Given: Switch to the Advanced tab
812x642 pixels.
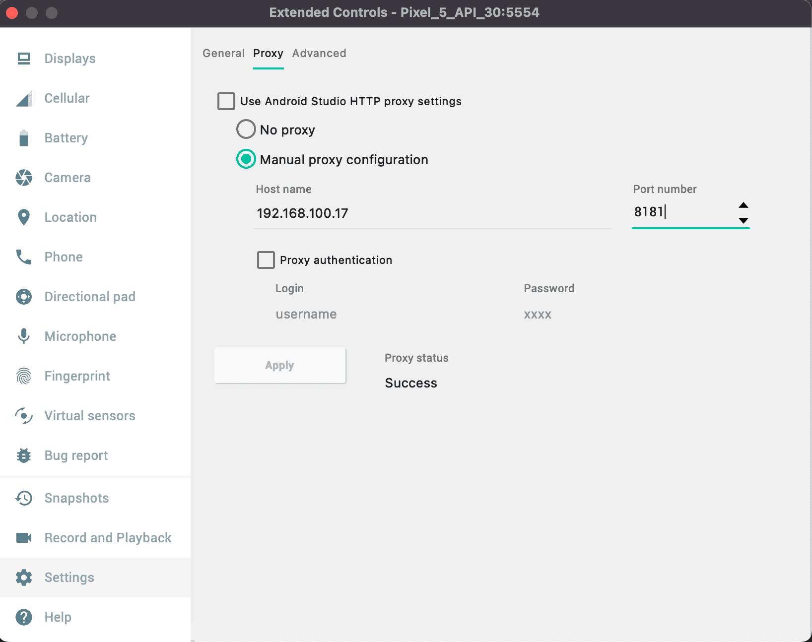Looking at the screenshot, I should (319, 53).
